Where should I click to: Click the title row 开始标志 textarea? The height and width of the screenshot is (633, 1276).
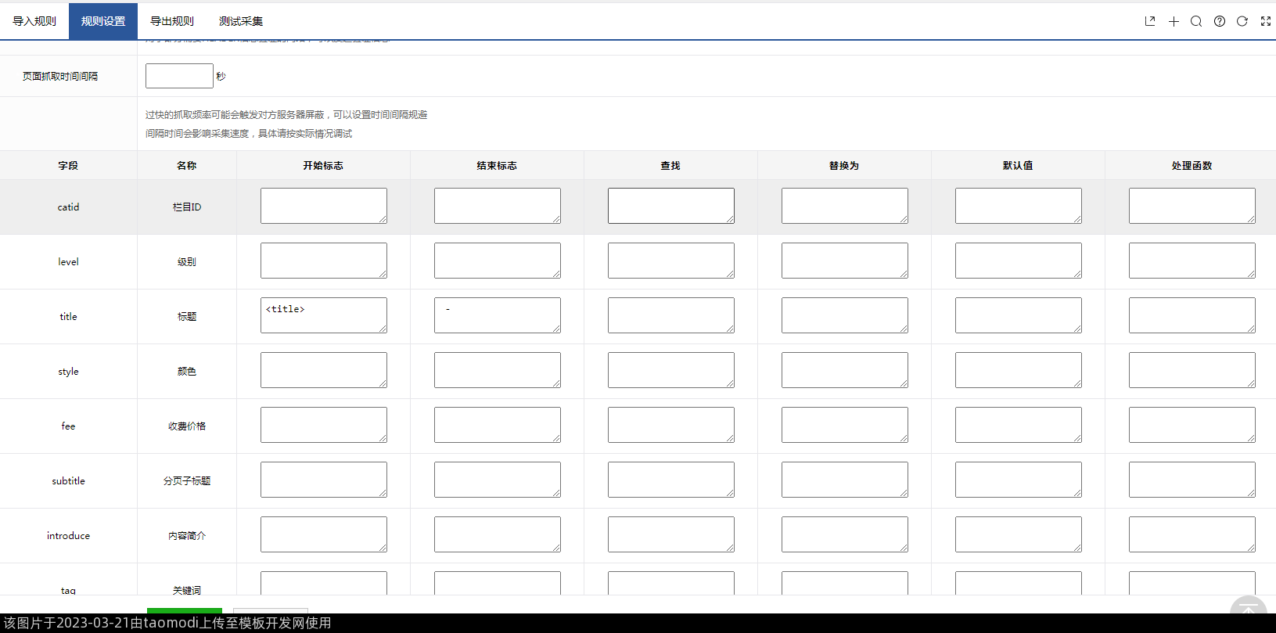[x=323, y=315]
